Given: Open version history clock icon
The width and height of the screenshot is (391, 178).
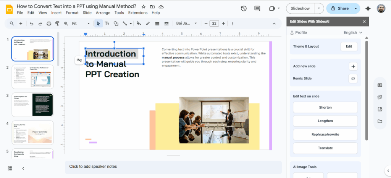Looking at the screenshot, I should click(244, 8).
